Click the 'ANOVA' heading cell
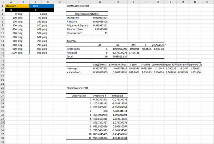 coord(71,41)
